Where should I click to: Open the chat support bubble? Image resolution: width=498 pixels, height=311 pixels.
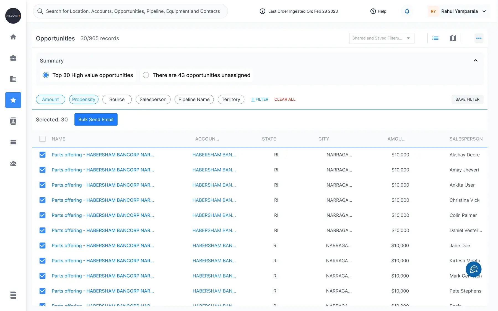(473, 269)
